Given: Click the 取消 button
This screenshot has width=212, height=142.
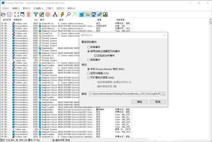Looking at the screenshot, I should point(158,102).
